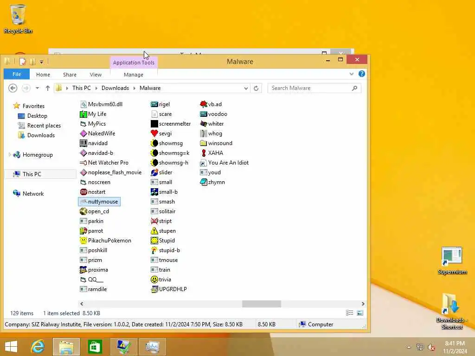Select the XAHA file icon
Viewport: 475px width, 356px height.
click(204, 153)
